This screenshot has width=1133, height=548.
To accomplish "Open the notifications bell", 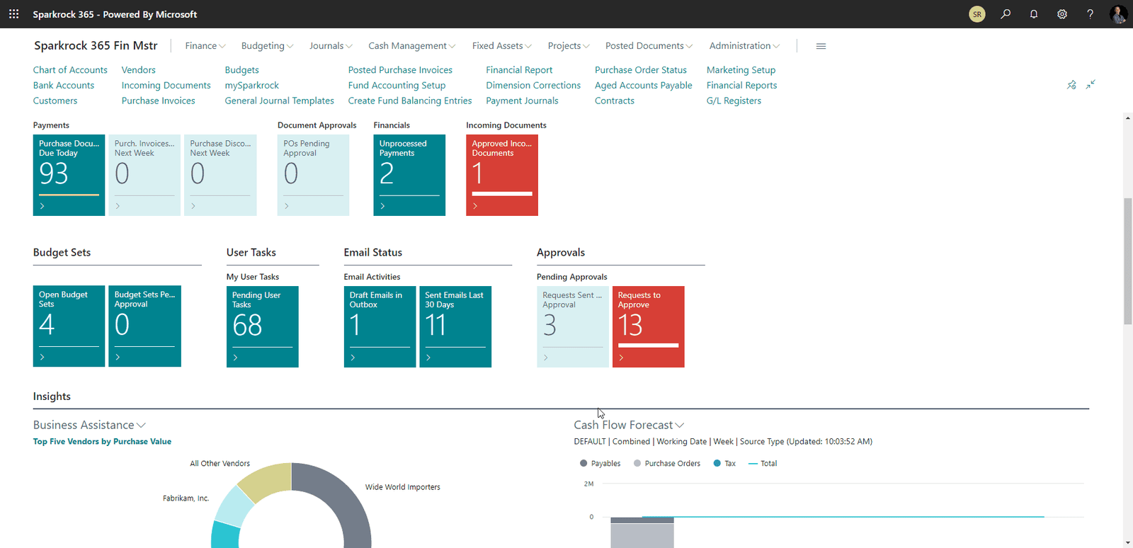I will [1034, 14].
